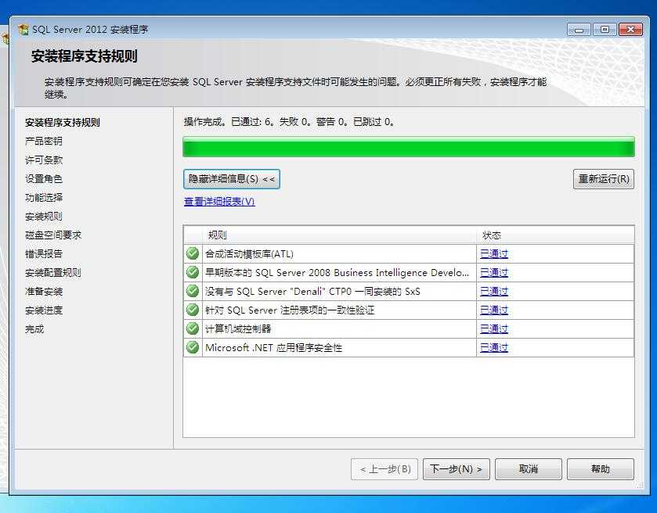Click rule text 针对 SQL Server 注册表项的一致性验证
The width and height of the screenshot is (657, 513).
click(x=290, y=310)
